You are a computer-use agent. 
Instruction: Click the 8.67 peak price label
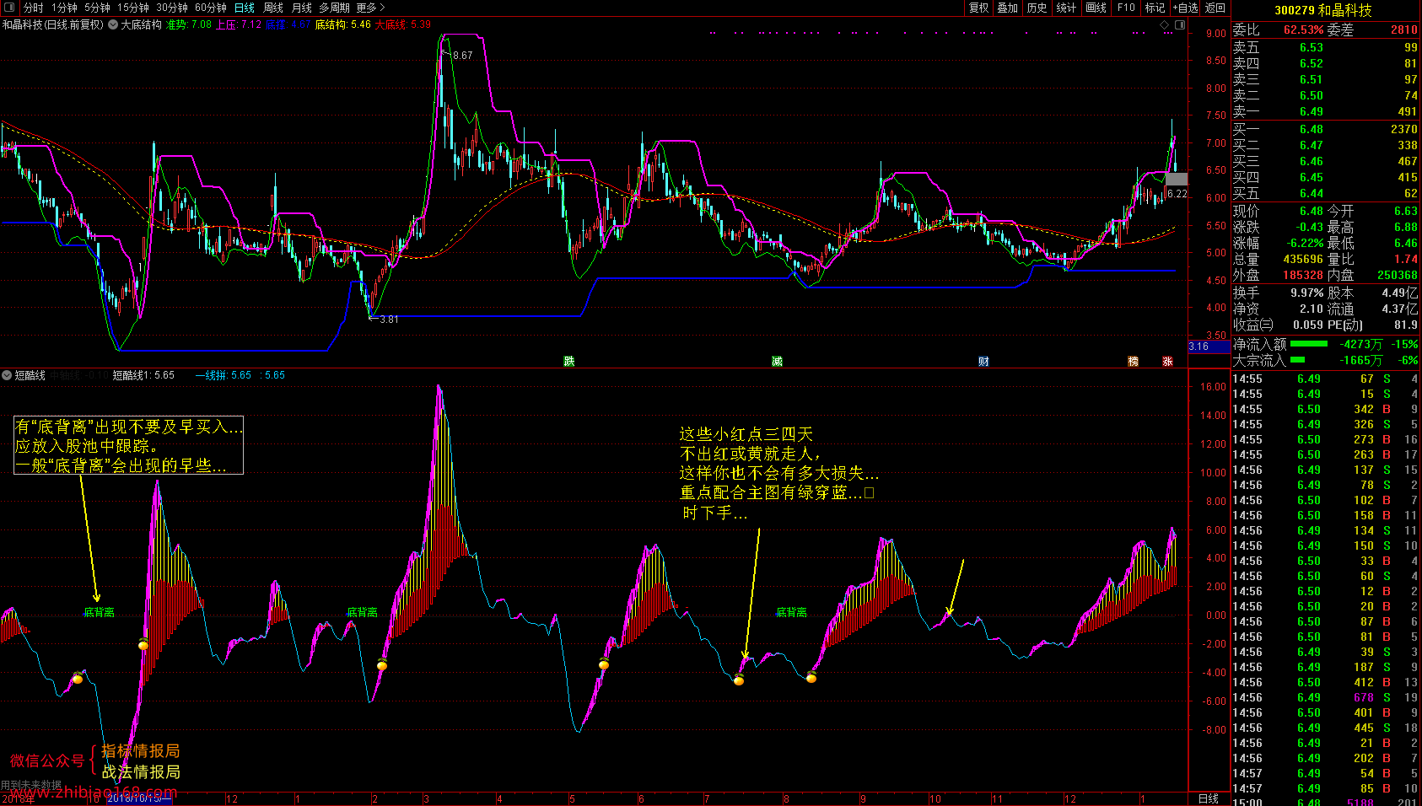(462, 56)
